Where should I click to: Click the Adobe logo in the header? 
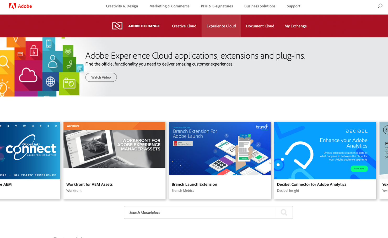click(x=20, y=6)
